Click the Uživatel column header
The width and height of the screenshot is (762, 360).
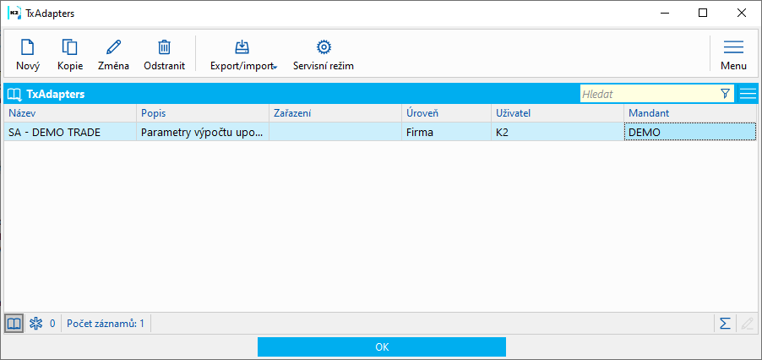(557, 112)
